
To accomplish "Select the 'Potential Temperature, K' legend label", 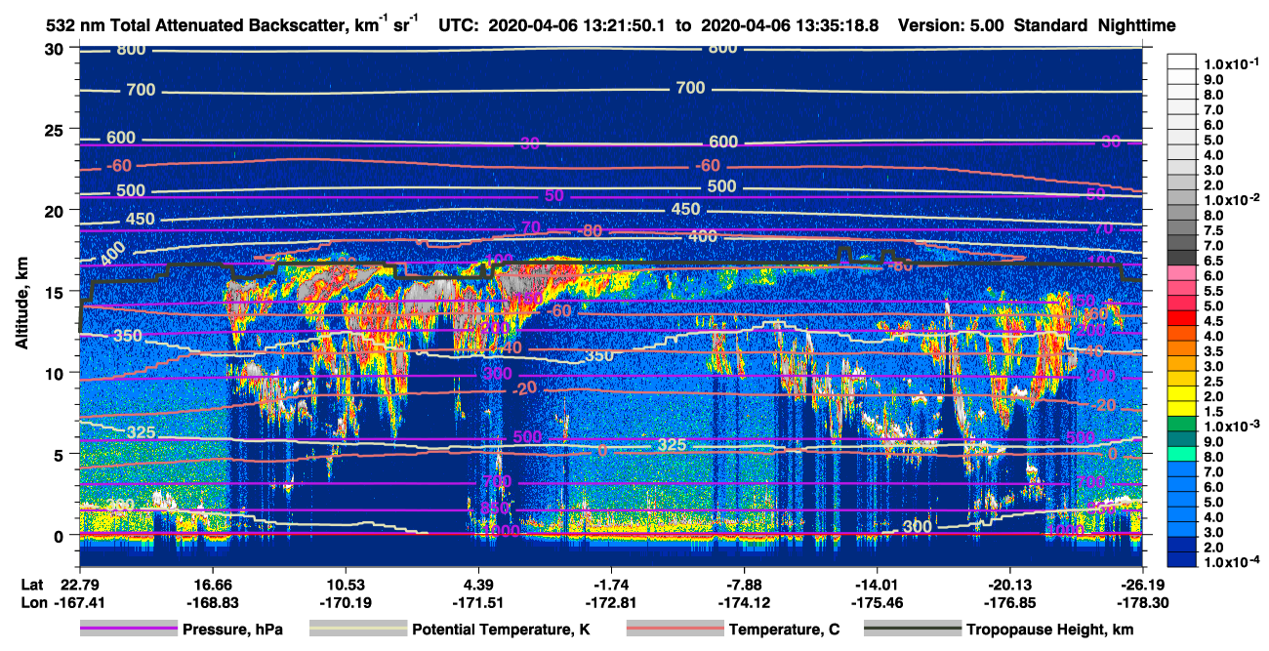I will tap(502, 631).
